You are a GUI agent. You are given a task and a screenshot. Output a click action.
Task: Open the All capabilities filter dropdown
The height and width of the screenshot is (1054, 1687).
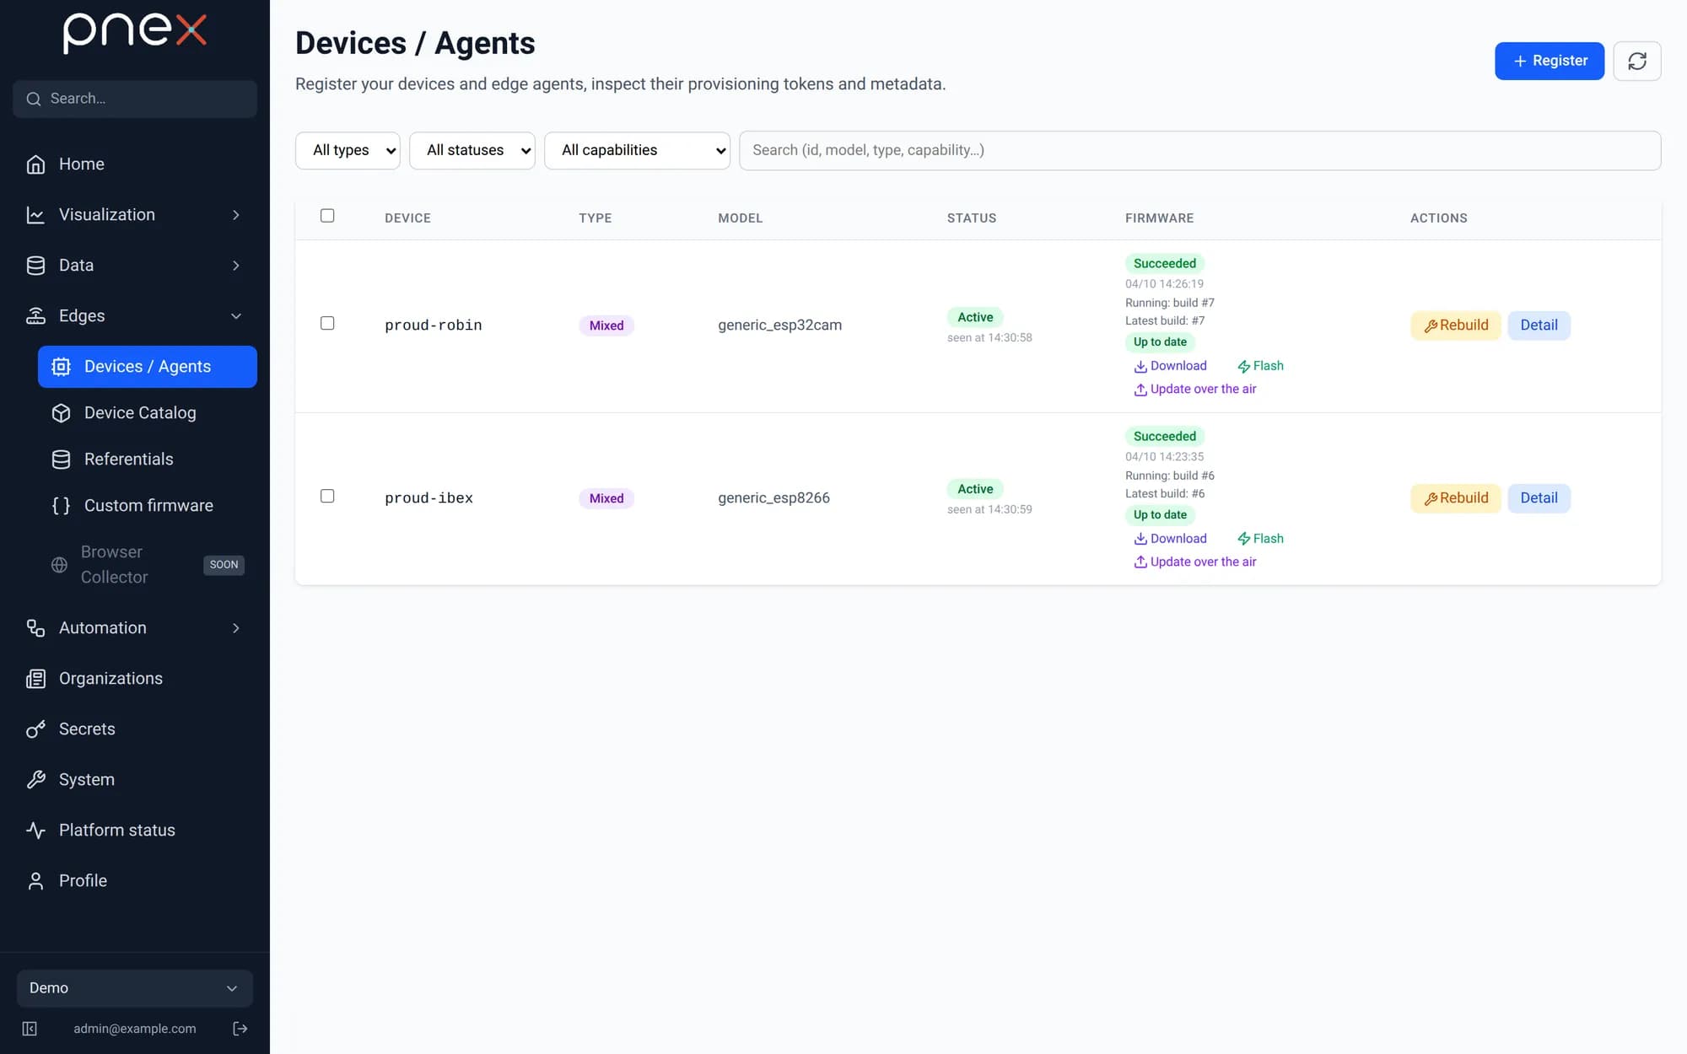(637, 150)
